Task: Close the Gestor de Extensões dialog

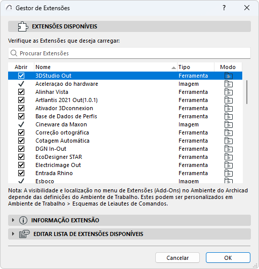Action: coord(247,8)
